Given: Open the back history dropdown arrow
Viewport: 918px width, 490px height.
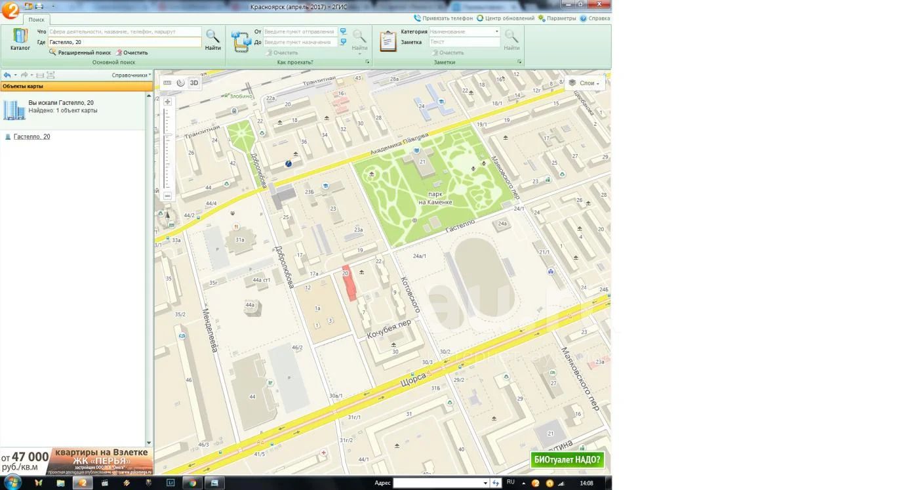Looking at the screenshot, I should (15, 75).
